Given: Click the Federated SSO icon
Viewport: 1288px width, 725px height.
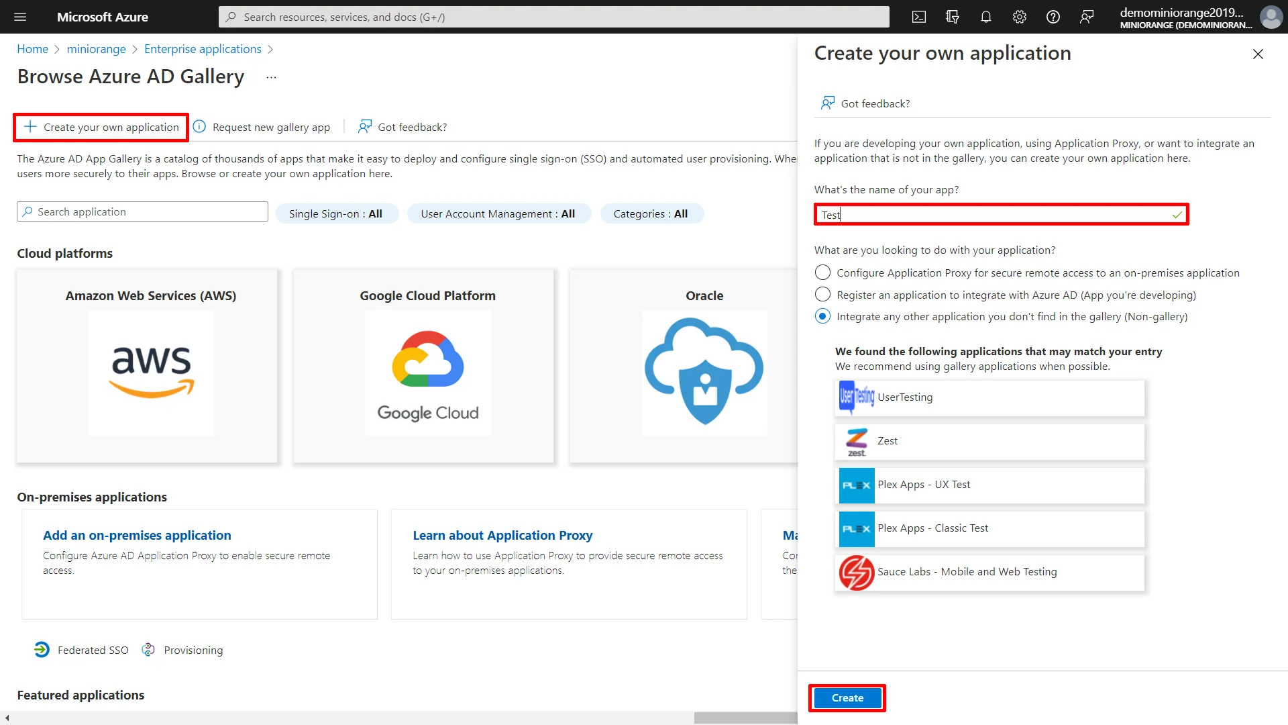Looking at the screenshot, I should click(x=40, y=649).
